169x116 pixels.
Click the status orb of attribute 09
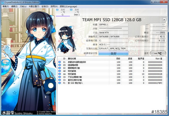[x=59, y=65]
